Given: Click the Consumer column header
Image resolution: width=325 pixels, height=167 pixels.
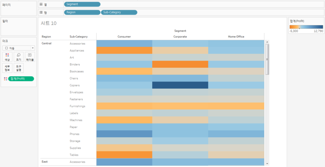Looking at the screenshot, I should pos(124,36).
